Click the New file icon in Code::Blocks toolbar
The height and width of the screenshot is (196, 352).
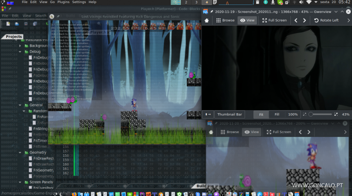(x=8, y=24)
